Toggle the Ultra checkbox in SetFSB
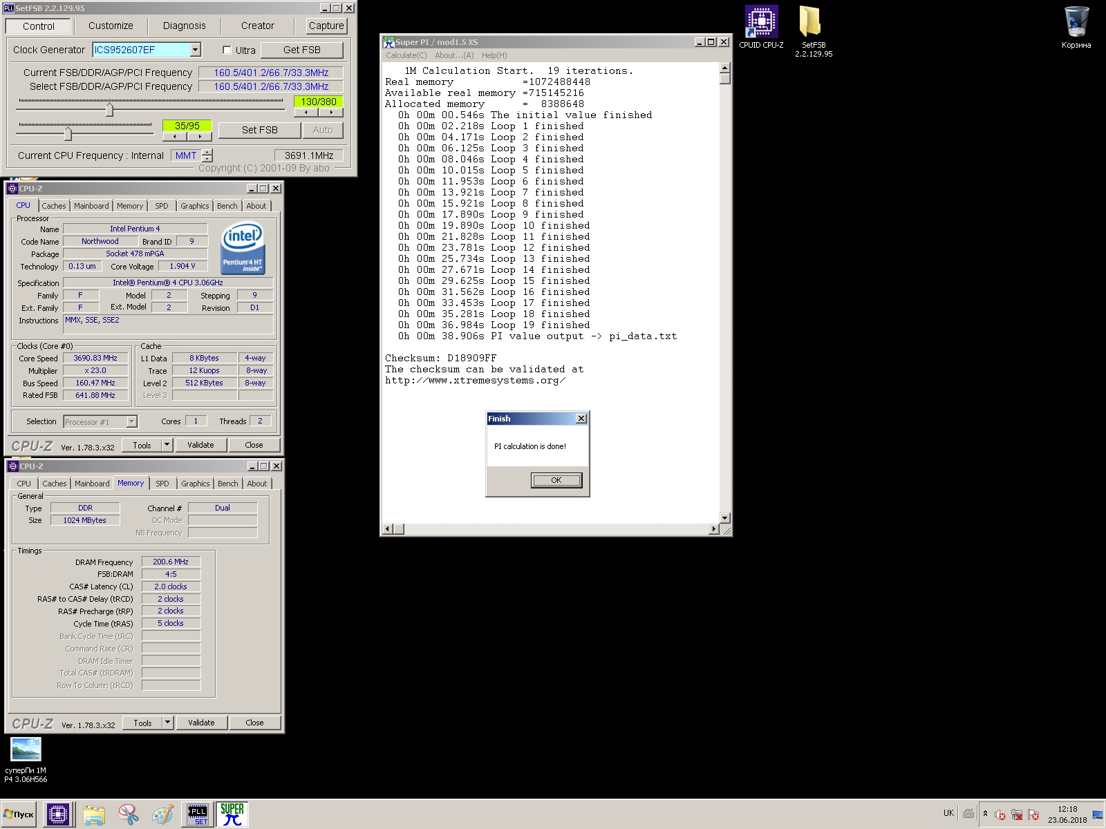This screenshot has width=1106, height=829. (x=227, y=50)
